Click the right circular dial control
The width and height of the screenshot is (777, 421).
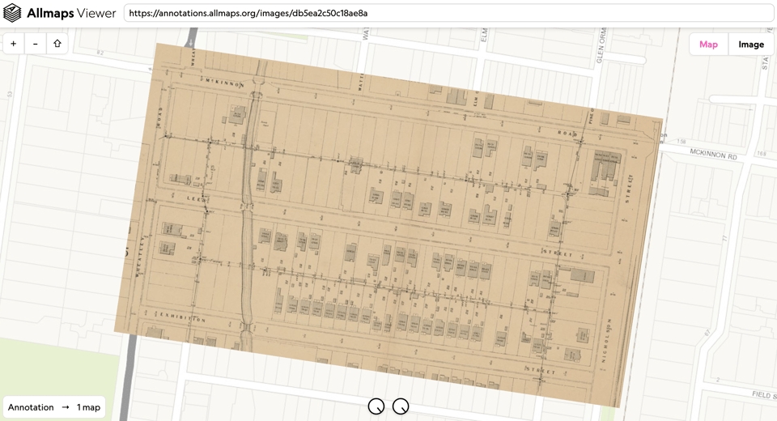coord(401,406)
